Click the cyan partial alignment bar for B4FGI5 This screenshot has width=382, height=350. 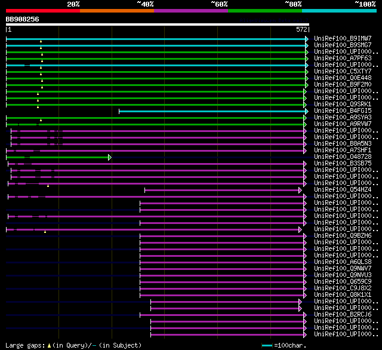pos(212,111)
